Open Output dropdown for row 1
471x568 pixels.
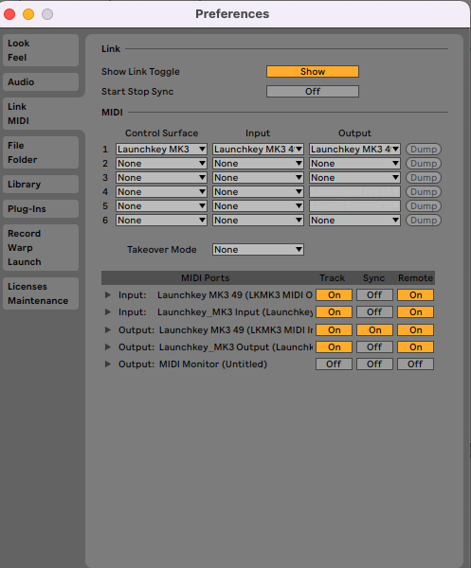pyautogui.click(x=354, y=150)
